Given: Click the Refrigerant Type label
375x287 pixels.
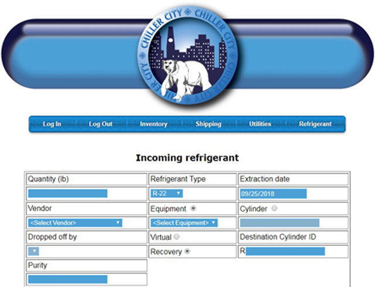Looking at the screenshot, I should 178,179.
